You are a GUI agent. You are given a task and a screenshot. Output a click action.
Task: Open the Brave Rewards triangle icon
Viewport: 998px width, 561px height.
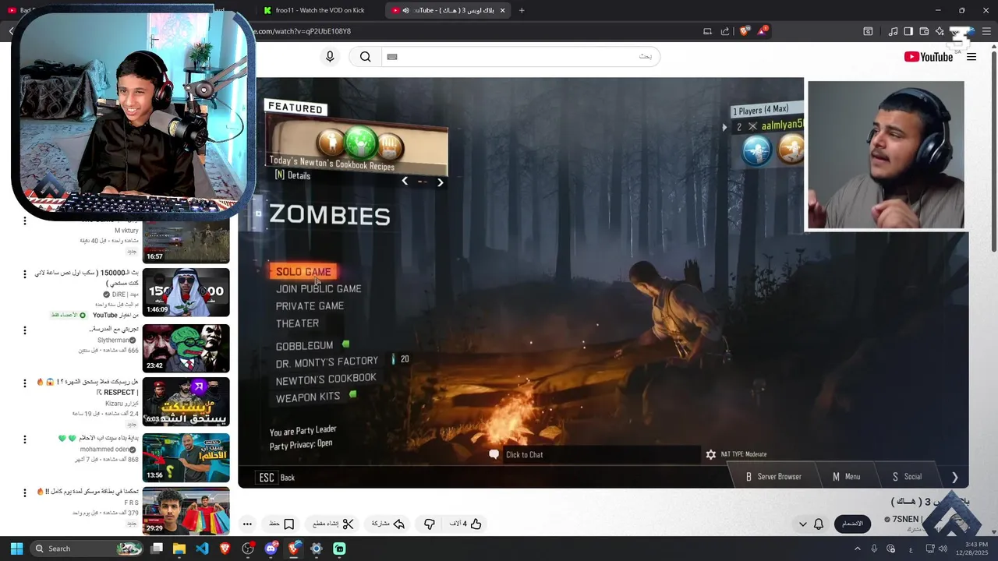pyautogui.click(x=762, y=31)
